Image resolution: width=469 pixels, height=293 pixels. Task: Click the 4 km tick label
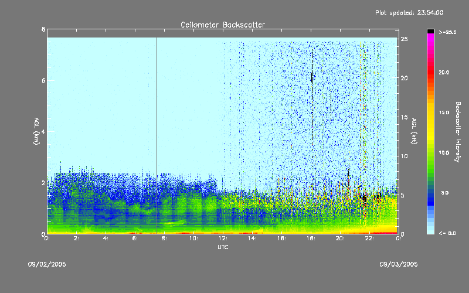(43, 131)
